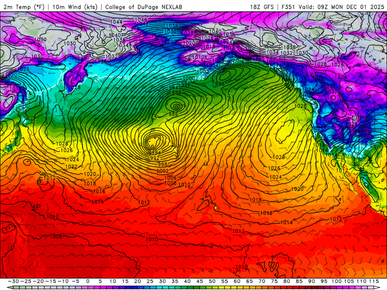Click the 95 value on temperature scale
Viewport: 387px width, 290px height.
(x=324, y=281)
